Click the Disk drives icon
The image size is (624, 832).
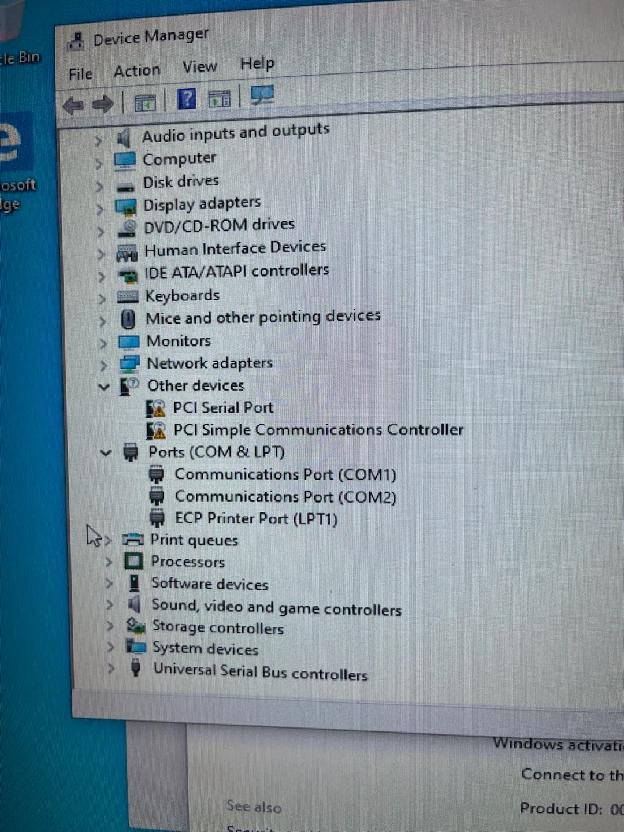(x=125, y=187)
